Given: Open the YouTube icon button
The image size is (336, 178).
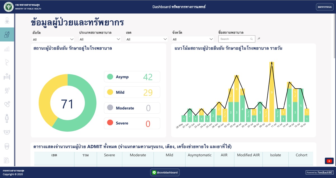Looking at the screenshot, I should tap(329, 161).
